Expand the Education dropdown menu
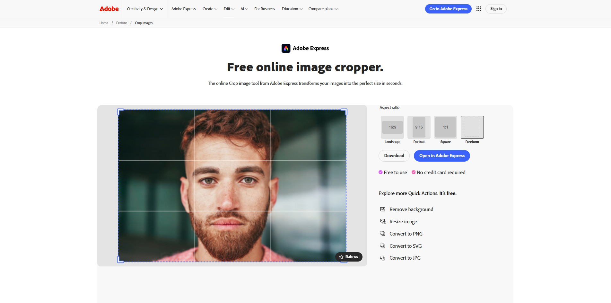 [x=292, y=9]
